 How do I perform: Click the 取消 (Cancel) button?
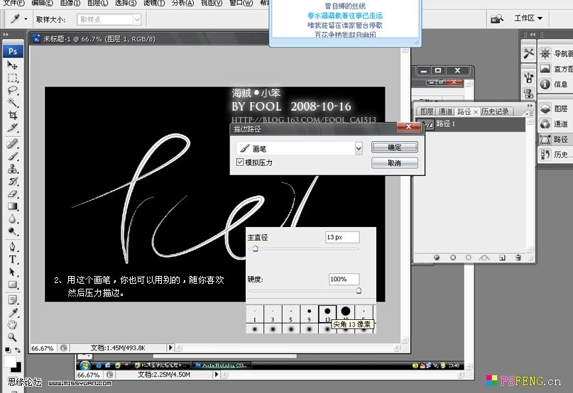coord(394,163)
